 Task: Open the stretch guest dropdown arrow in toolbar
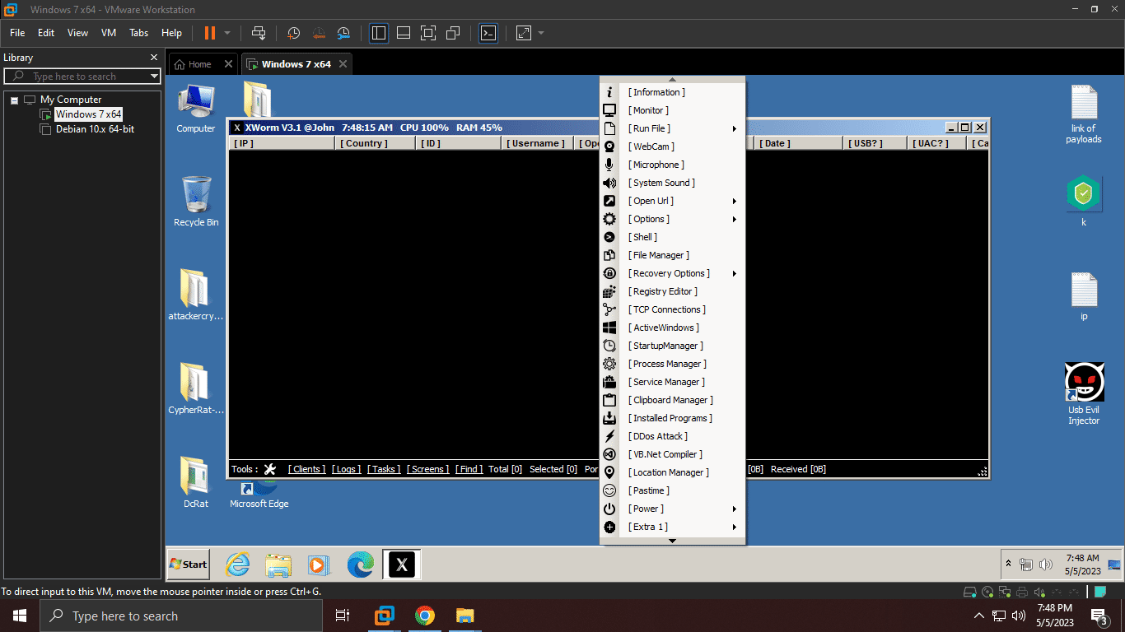point(541,33)
